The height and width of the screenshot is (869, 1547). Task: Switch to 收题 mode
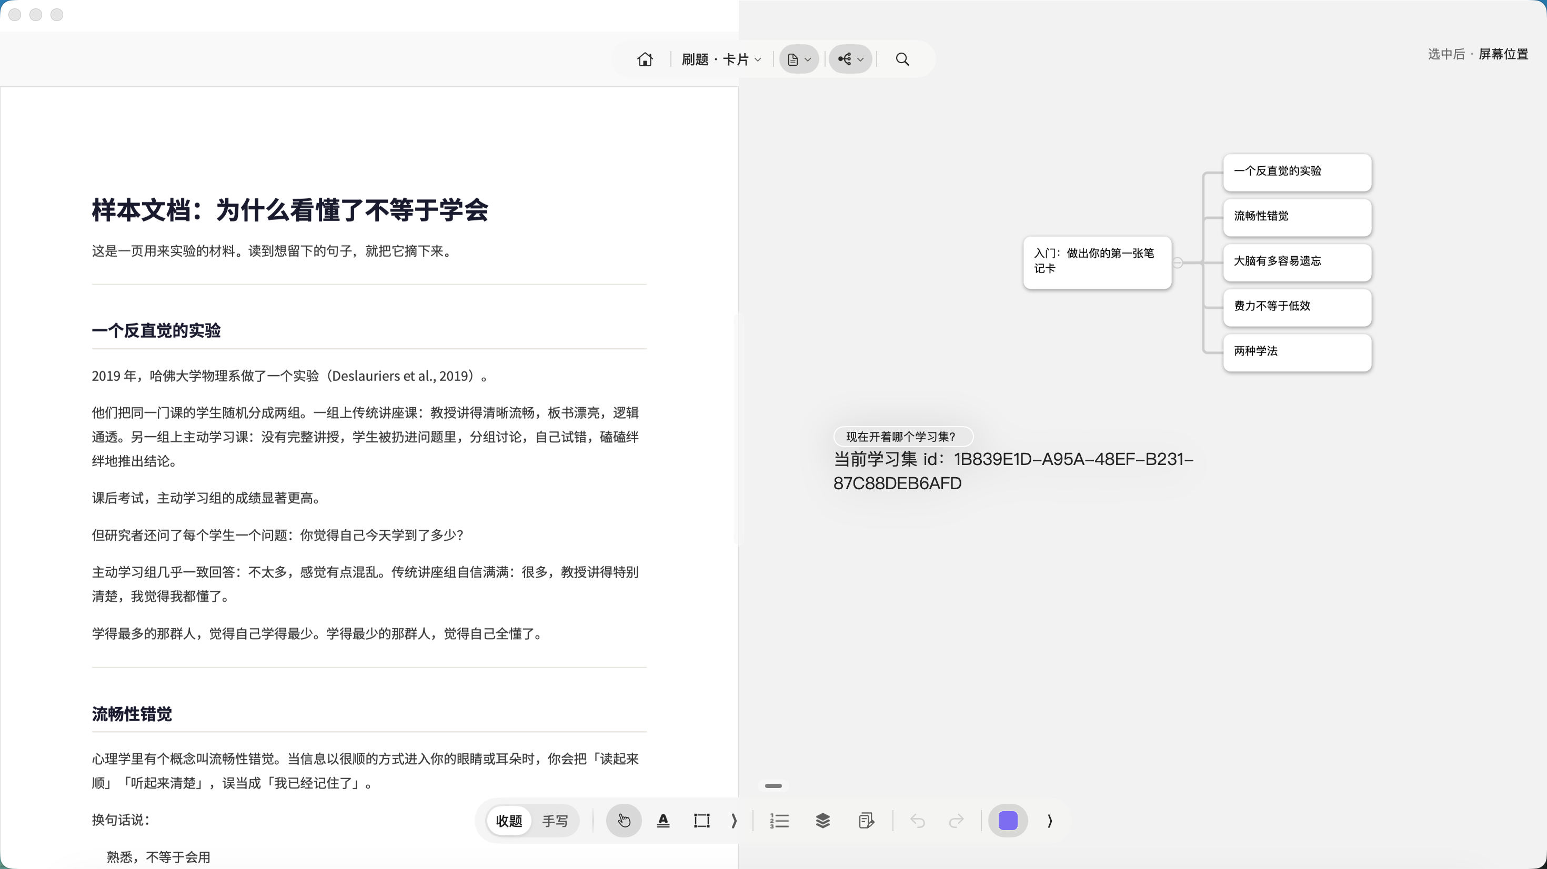tap(509, 821)
